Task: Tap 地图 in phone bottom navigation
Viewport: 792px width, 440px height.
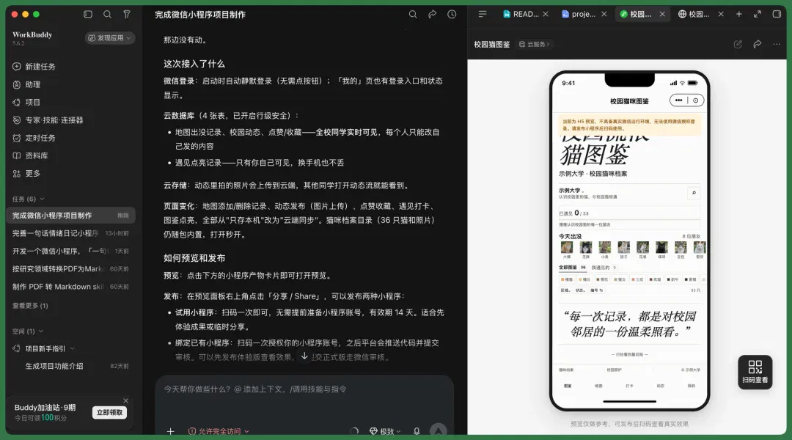Action: 598,386
